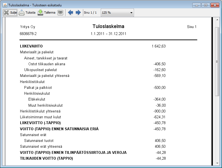Click 'Henkilöstökulut yhteensä' row
The height and width of the screenshot is (168, 222).
pos(40,111)
